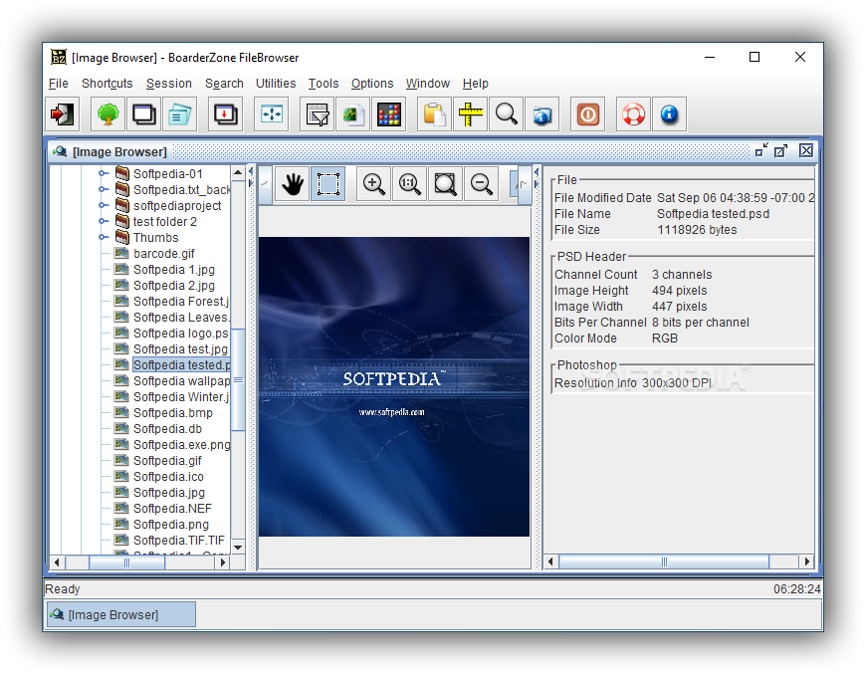Select Softpedia.bmp in the tree
Screen dimensions: 866x674
pos(173,413)
